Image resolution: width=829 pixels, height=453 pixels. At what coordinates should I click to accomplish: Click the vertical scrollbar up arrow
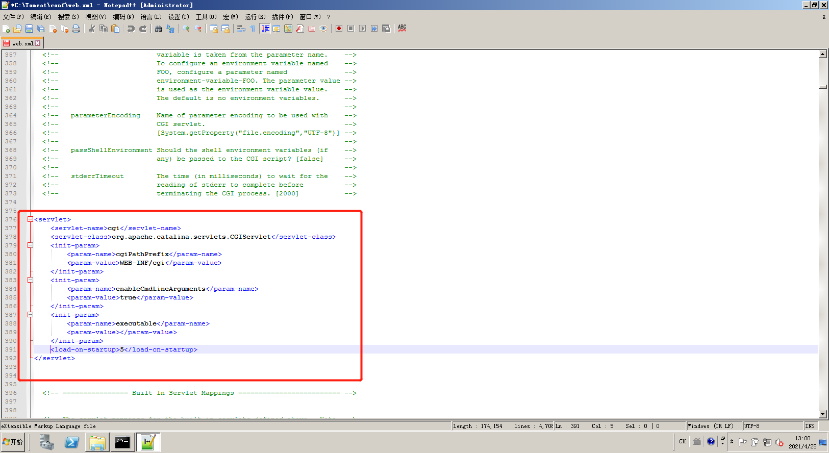[823, 54]
